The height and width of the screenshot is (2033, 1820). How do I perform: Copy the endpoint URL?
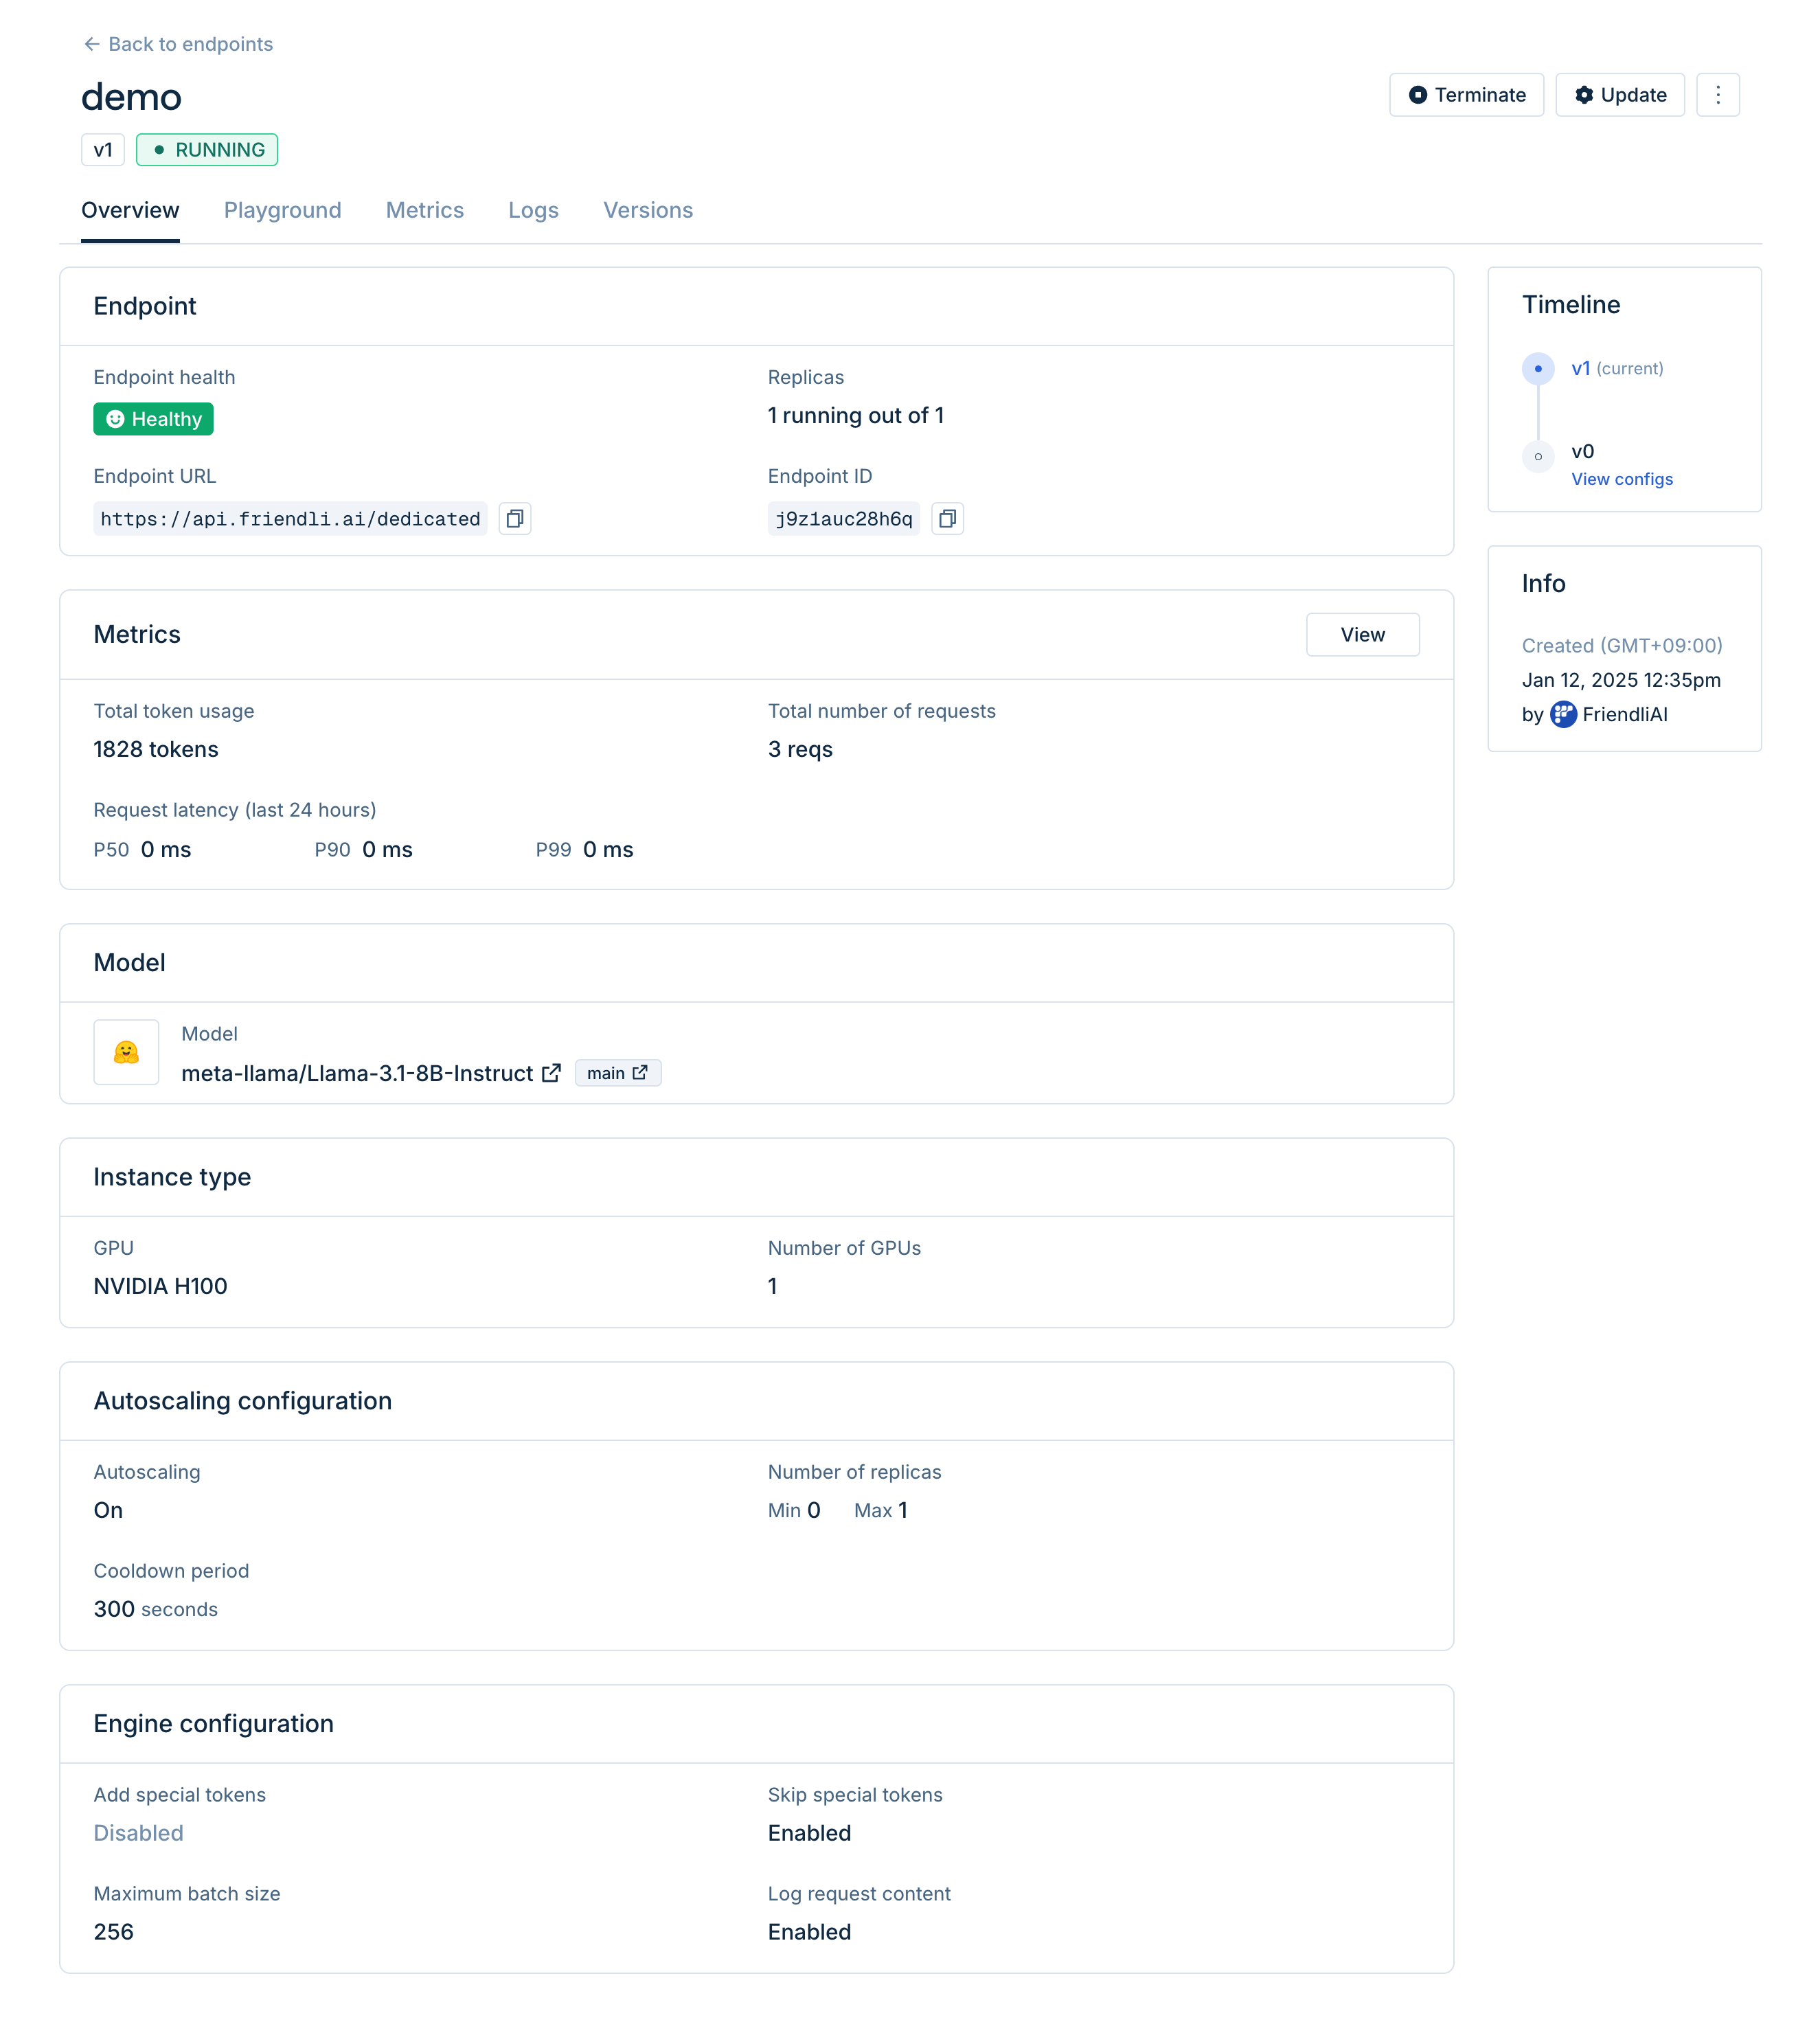514,519
